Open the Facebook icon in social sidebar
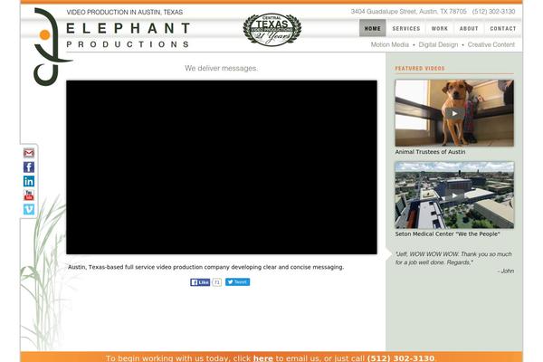 tap(29, 167)
